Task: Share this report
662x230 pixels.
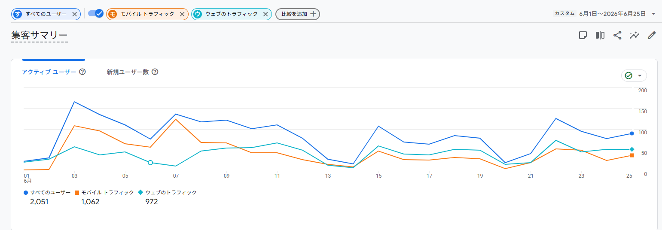Action: click(x=617, y=35)
